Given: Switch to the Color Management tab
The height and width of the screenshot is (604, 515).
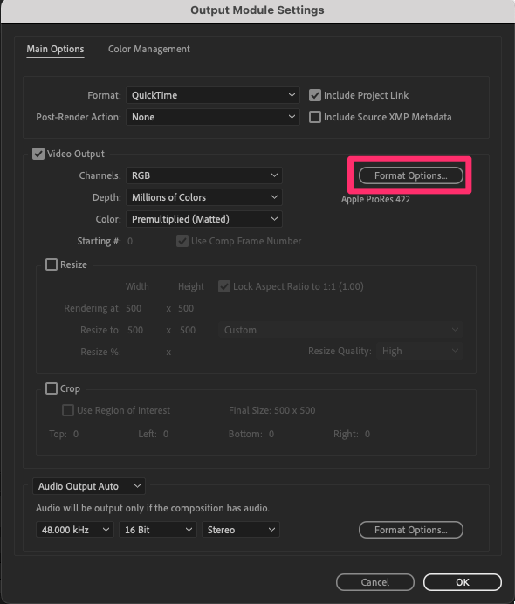Looking at the screenshot, I should tap(148, 49).
